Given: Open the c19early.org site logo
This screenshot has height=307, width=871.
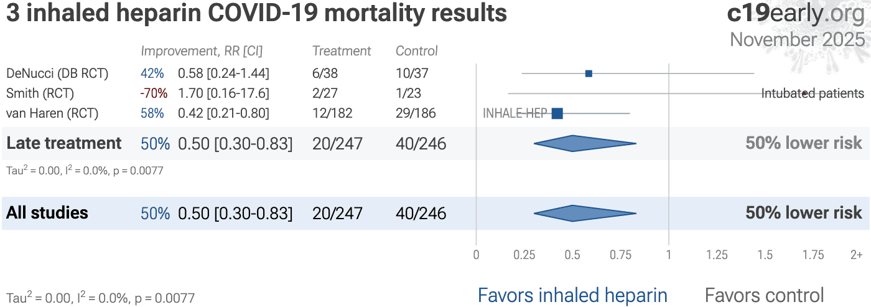Looking at the screenshot, I should coord(796,14).
